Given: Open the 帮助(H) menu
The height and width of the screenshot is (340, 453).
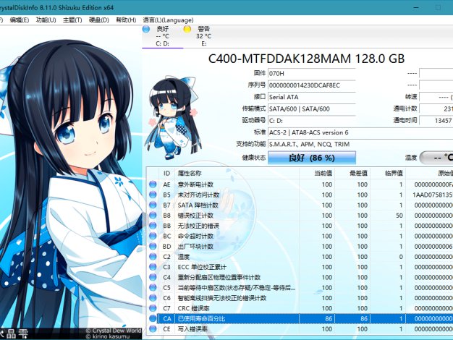Looking at the screenshot, I should point(126,20).
